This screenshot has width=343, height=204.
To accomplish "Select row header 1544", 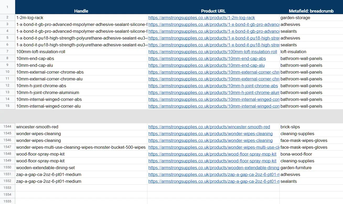I will (x=7, y=127).
